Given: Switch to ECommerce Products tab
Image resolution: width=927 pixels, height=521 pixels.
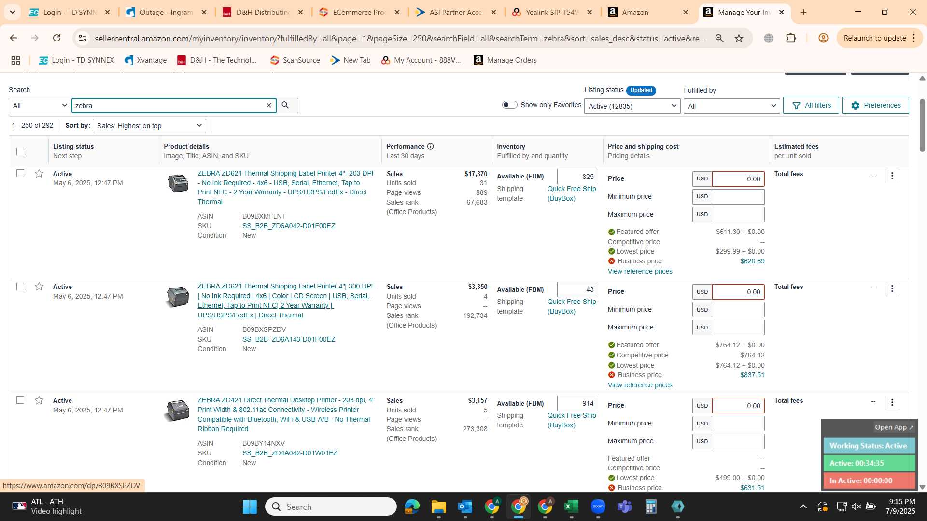Looking at the screenshot, I should [x=359, y=13].
